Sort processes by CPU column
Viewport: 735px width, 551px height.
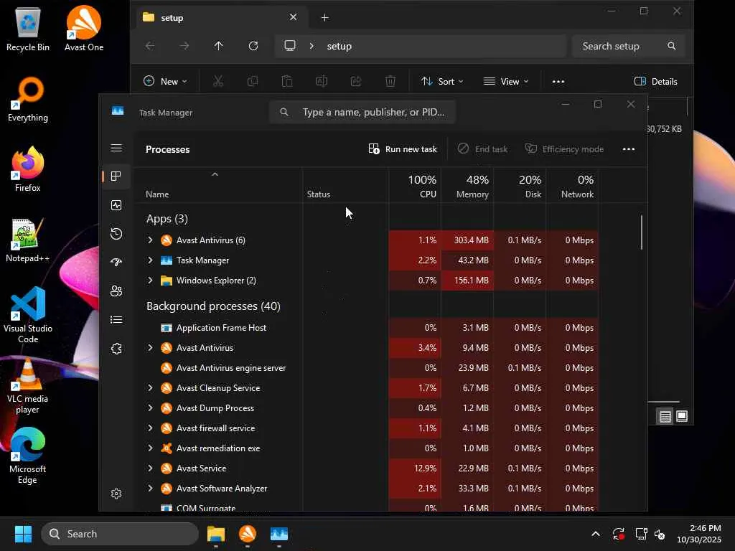pos(414,186)
